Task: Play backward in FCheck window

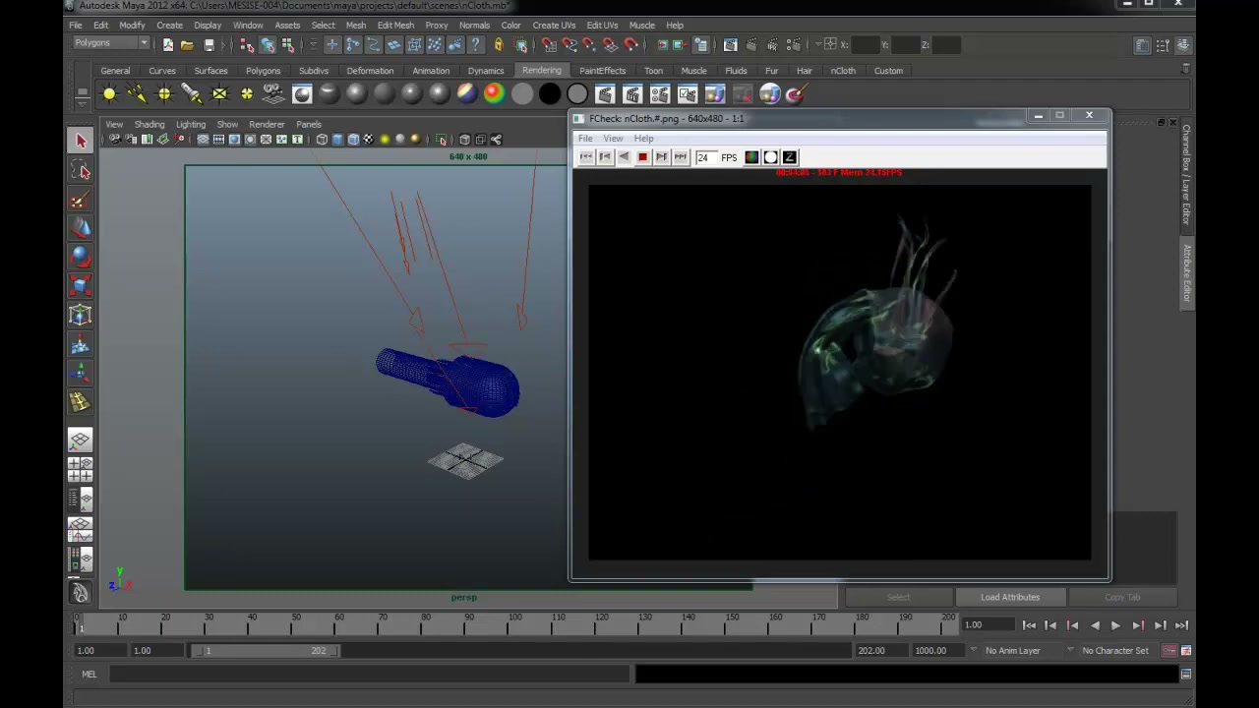Action: (624, 157)
